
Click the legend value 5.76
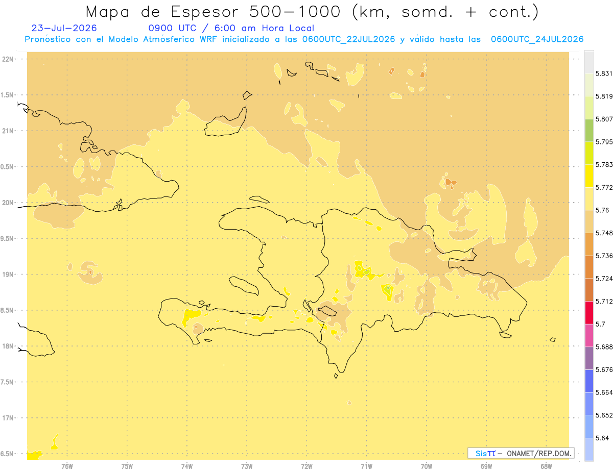pyautogui.click(x=602, y=210)
